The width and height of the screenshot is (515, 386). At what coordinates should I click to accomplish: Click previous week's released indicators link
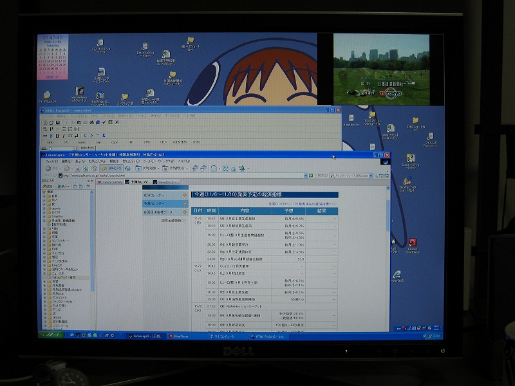click(x=302, y=204)
